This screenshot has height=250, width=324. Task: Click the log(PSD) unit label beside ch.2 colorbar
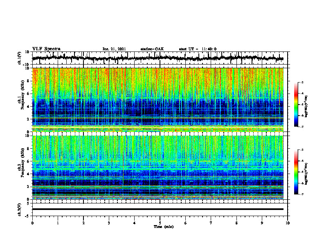(306, 174)
